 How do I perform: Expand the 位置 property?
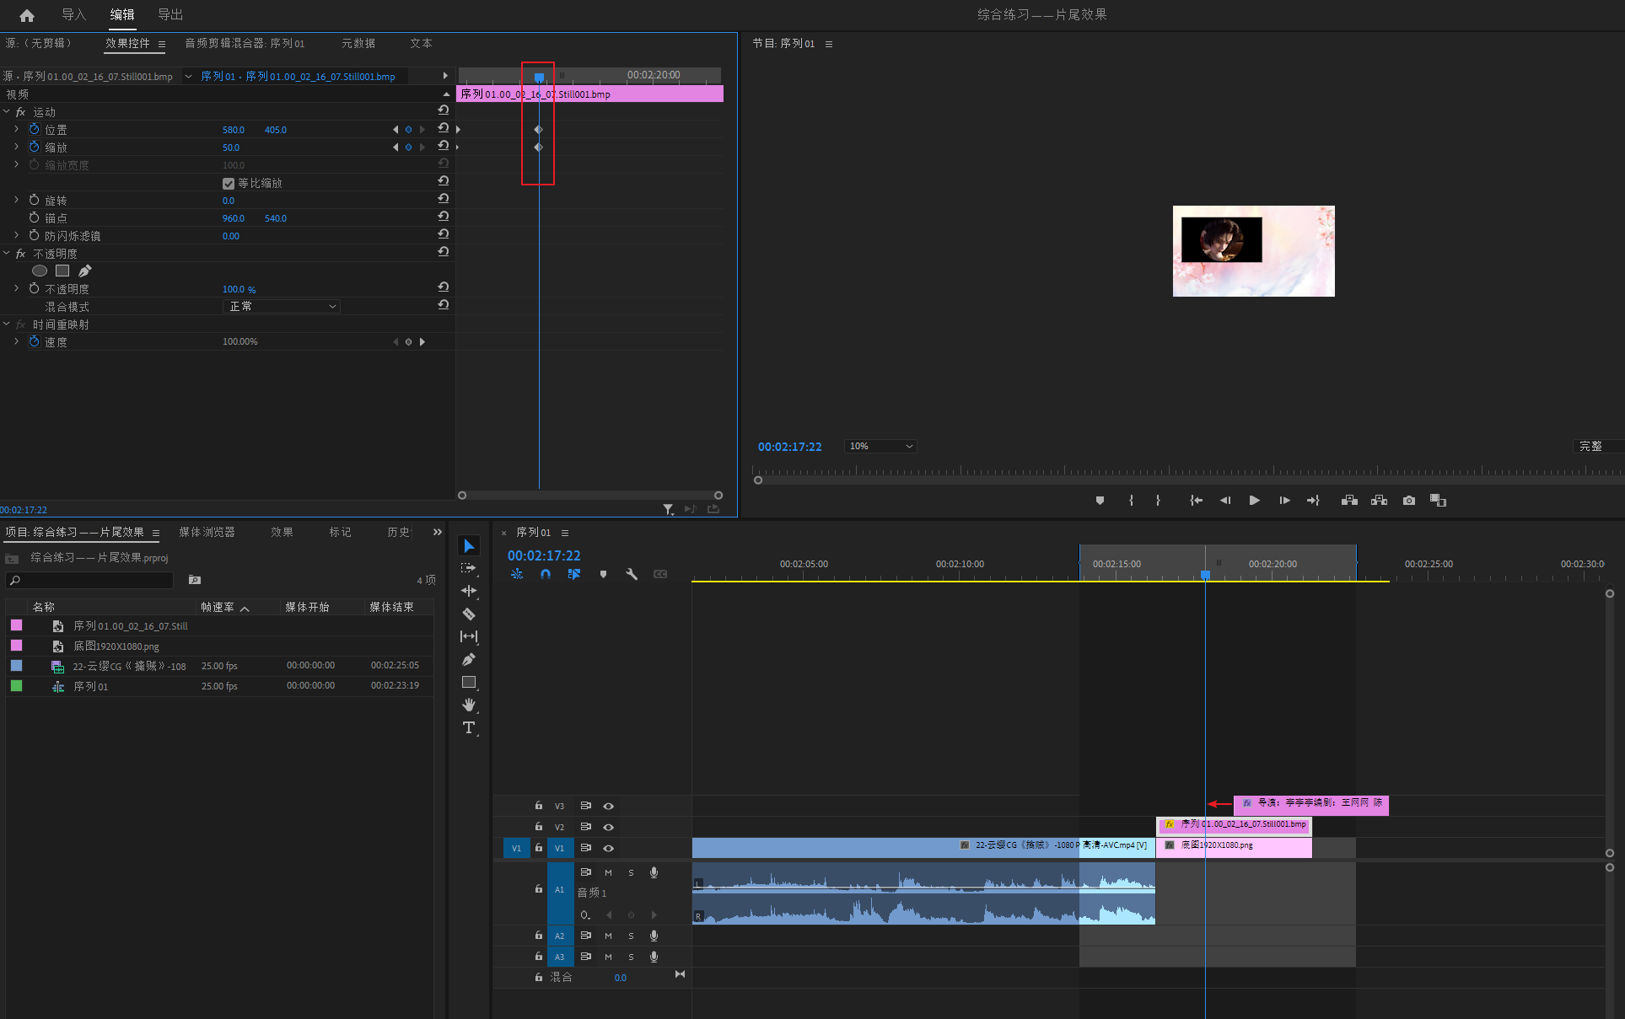(16, 129)
